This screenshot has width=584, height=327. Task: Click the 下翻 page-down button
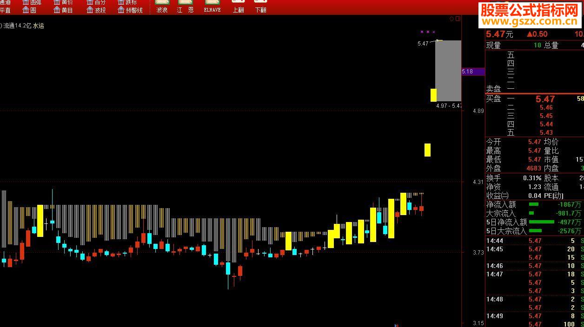point(261,7)
